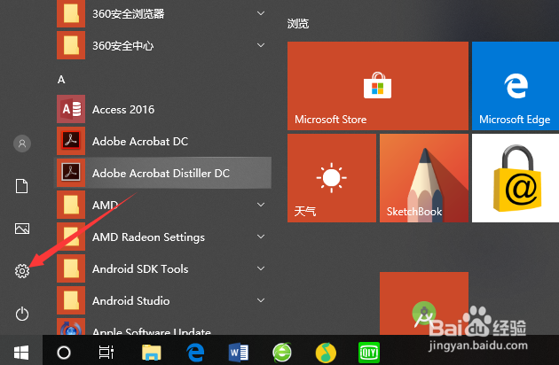The width and height of the screenshot is (559, 365).
Task: Open the Settings gear in Start sidebar
Action: point(22,271)
